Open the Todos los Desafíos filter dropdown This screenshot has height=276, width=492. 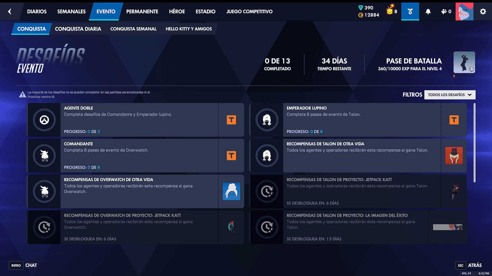(x=450, y=95)
